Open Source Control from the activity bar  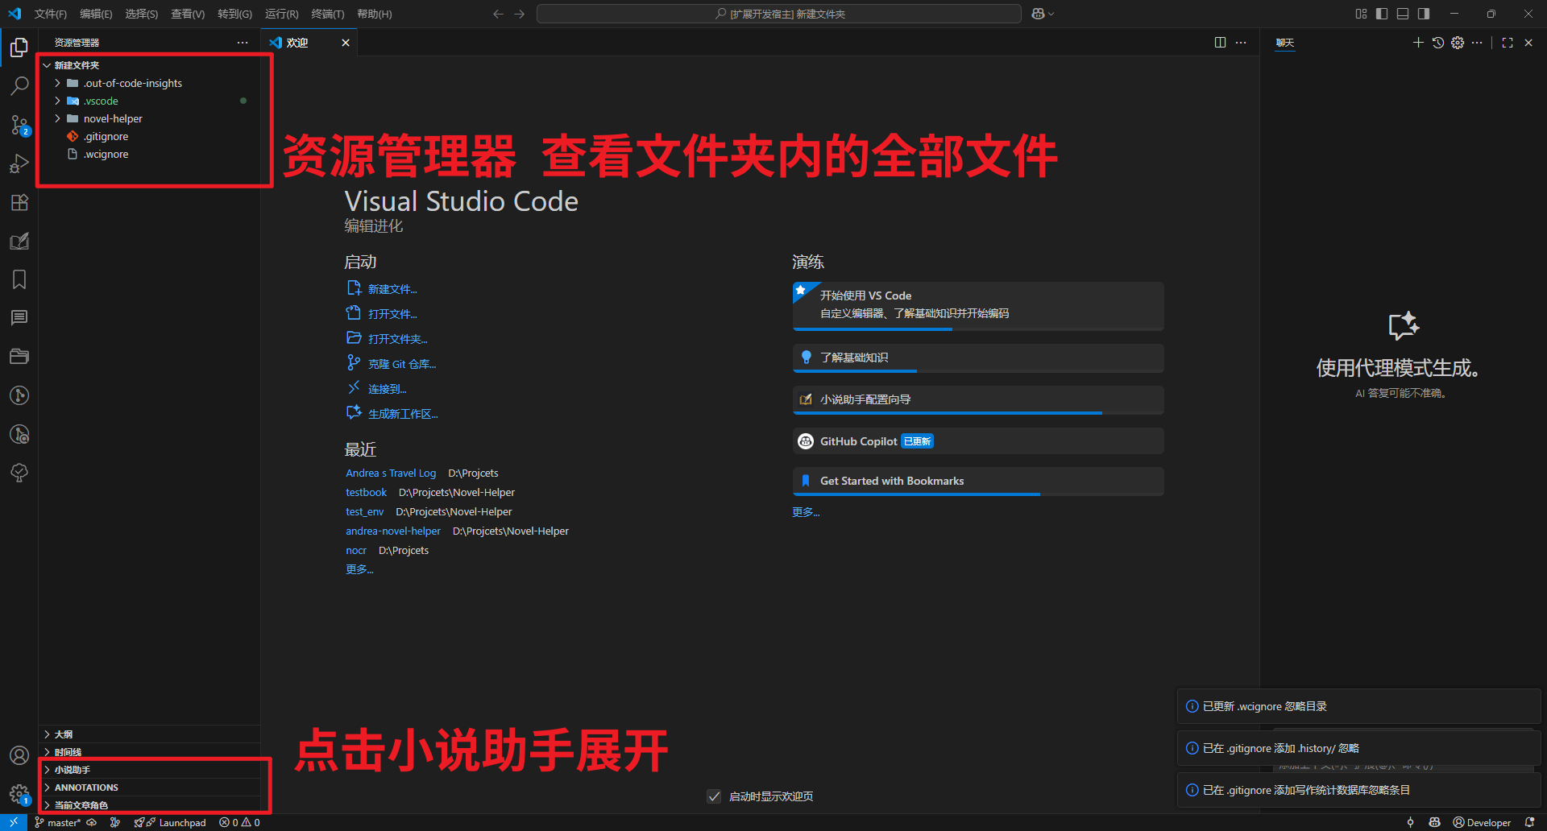[19, 125]
